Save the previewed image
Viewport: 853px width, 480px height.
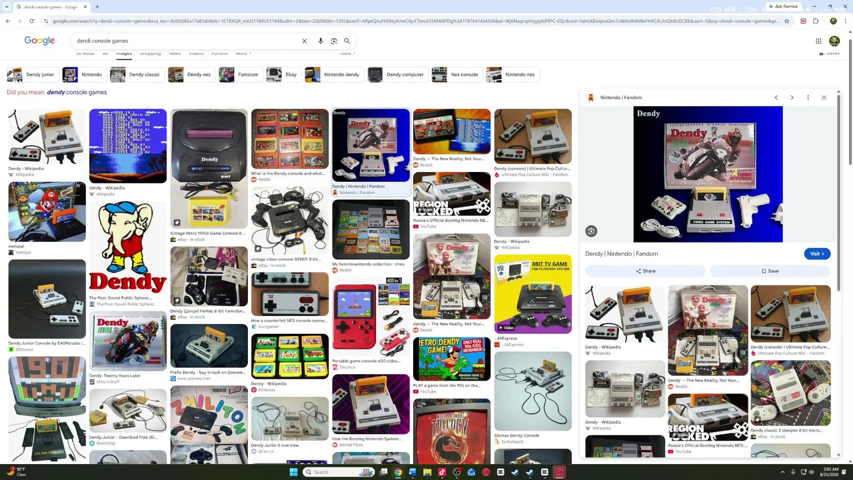coord(770,271)
